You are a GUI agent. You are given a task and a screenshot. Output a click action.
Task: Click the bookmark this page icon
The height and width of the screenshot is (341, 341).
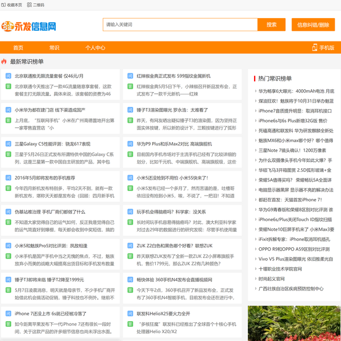(4, 5)
